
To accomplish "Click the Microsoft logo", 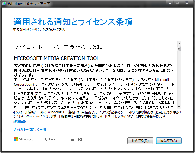I will [x=23, y=139].
